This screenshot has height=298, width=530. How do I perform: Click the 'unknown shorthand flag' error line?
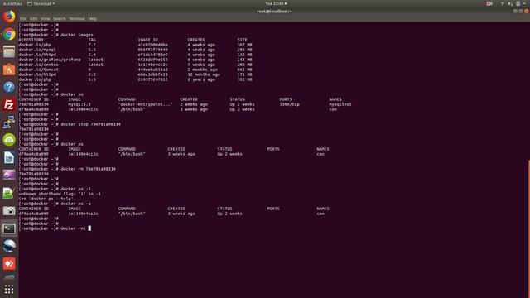(60, 194)
